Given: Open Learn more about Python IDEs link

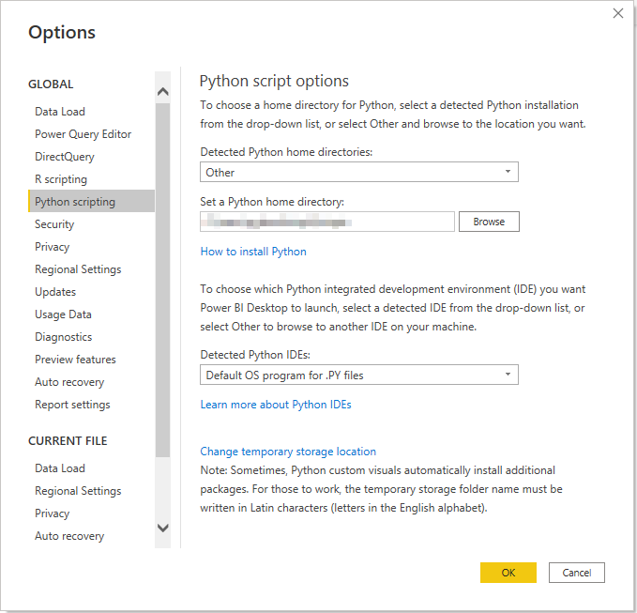Looking at the screenshot, I should point(276,405).
